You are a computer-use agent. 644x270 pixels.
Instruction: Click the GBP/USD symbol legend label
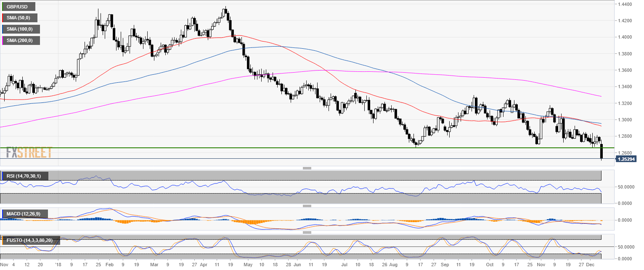point(19,7)
